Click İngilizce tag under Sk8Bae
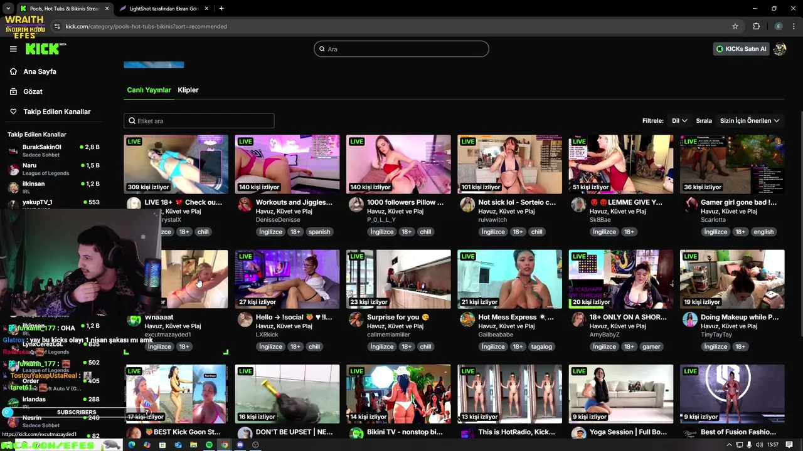Screen dimensions: 803x451 point(604,232)
